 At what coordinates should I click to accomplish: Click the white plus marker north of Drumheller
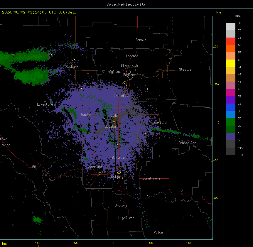[x=180, y=110]
